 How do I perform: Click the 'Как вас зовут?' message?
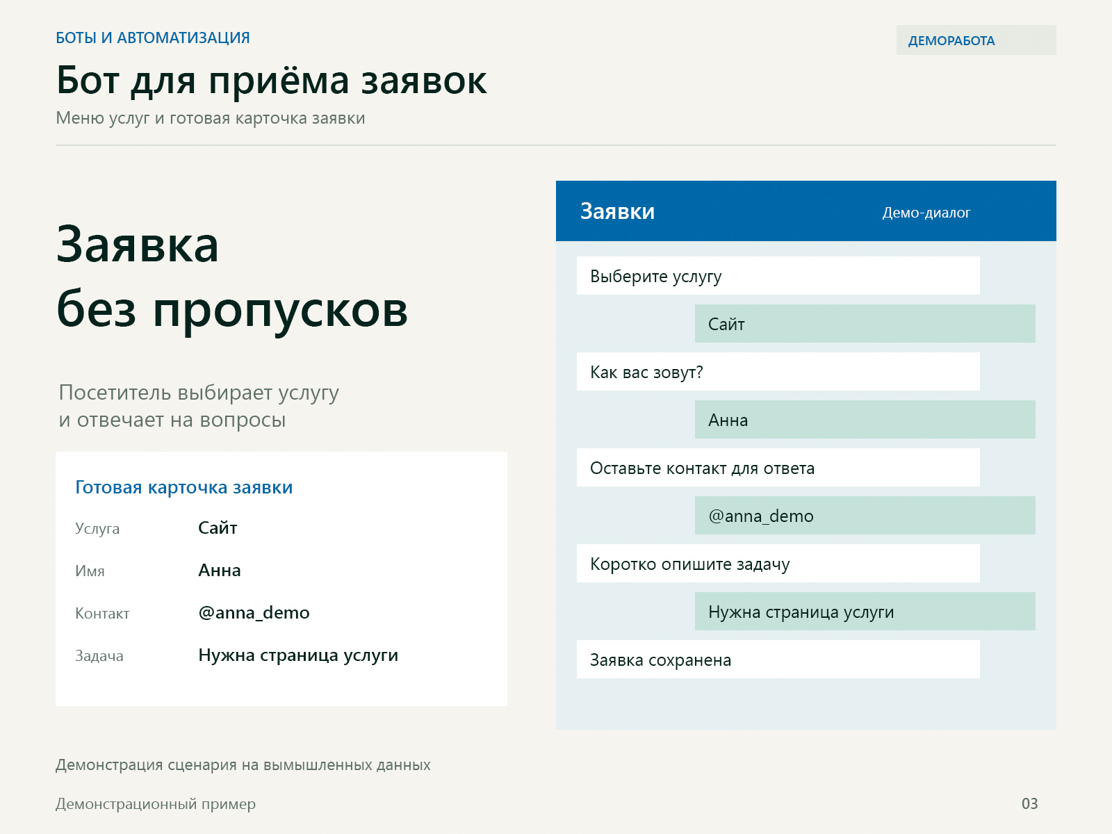[778, 372]
